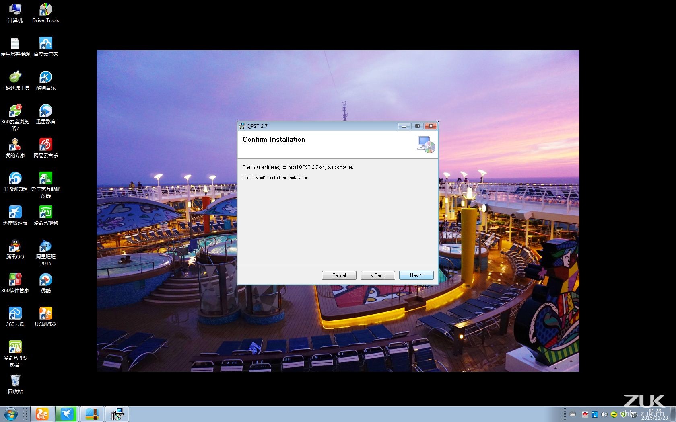Click Next to start QPST installation
676x422 pixels.
click(x=416, y=275)
